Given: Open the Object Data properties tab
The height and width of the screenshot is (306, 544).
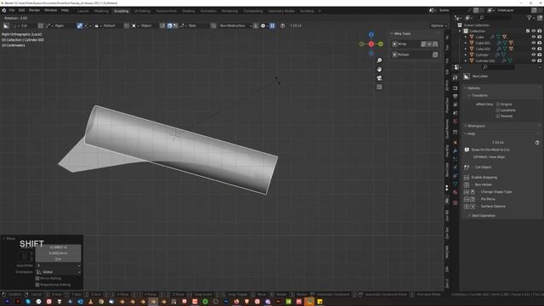Looking at the screenshot, I should 456,184.
